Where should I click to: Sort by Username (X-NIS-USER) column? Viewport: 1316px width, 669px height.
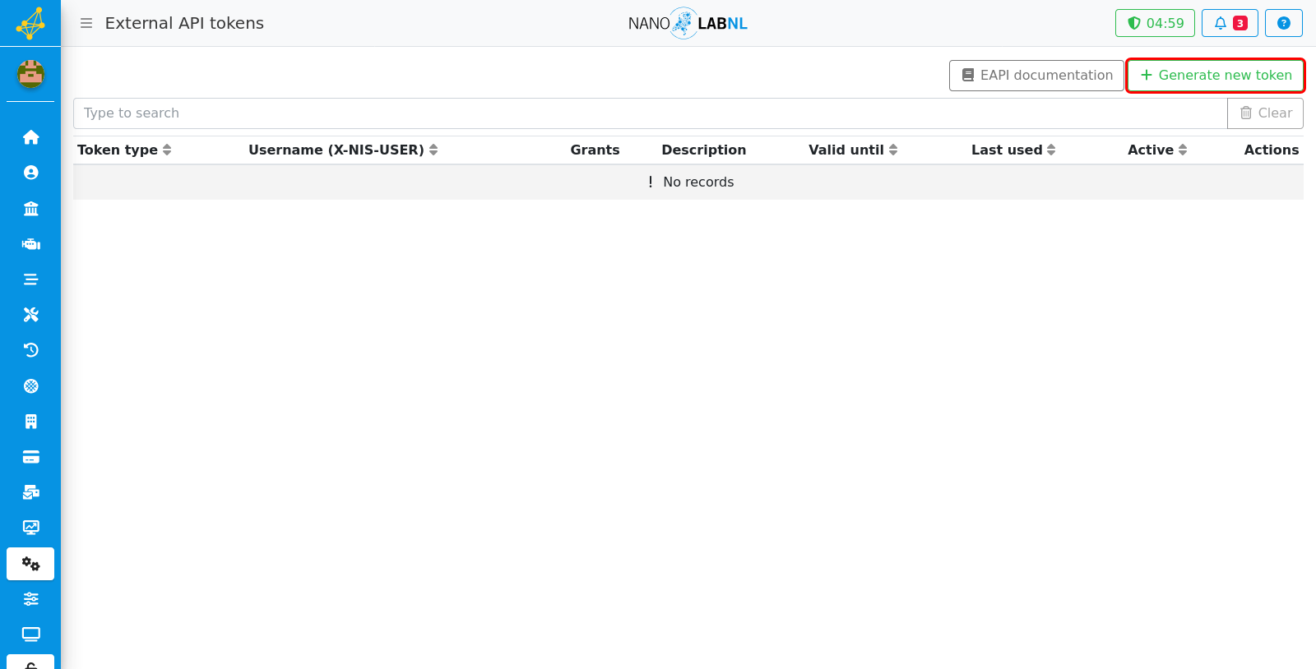point(343,150)
